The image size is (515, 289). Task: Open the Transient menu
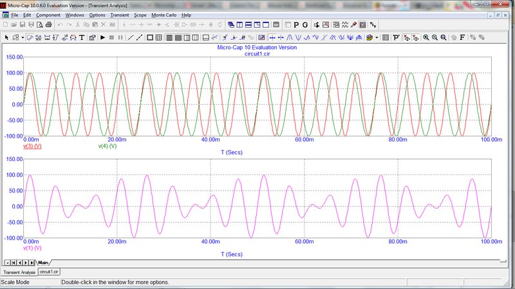click(x=120, y=14)
